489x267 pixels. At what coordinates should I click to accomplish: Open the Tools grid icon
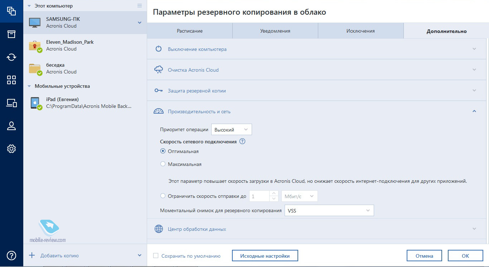tap(11, 80)
